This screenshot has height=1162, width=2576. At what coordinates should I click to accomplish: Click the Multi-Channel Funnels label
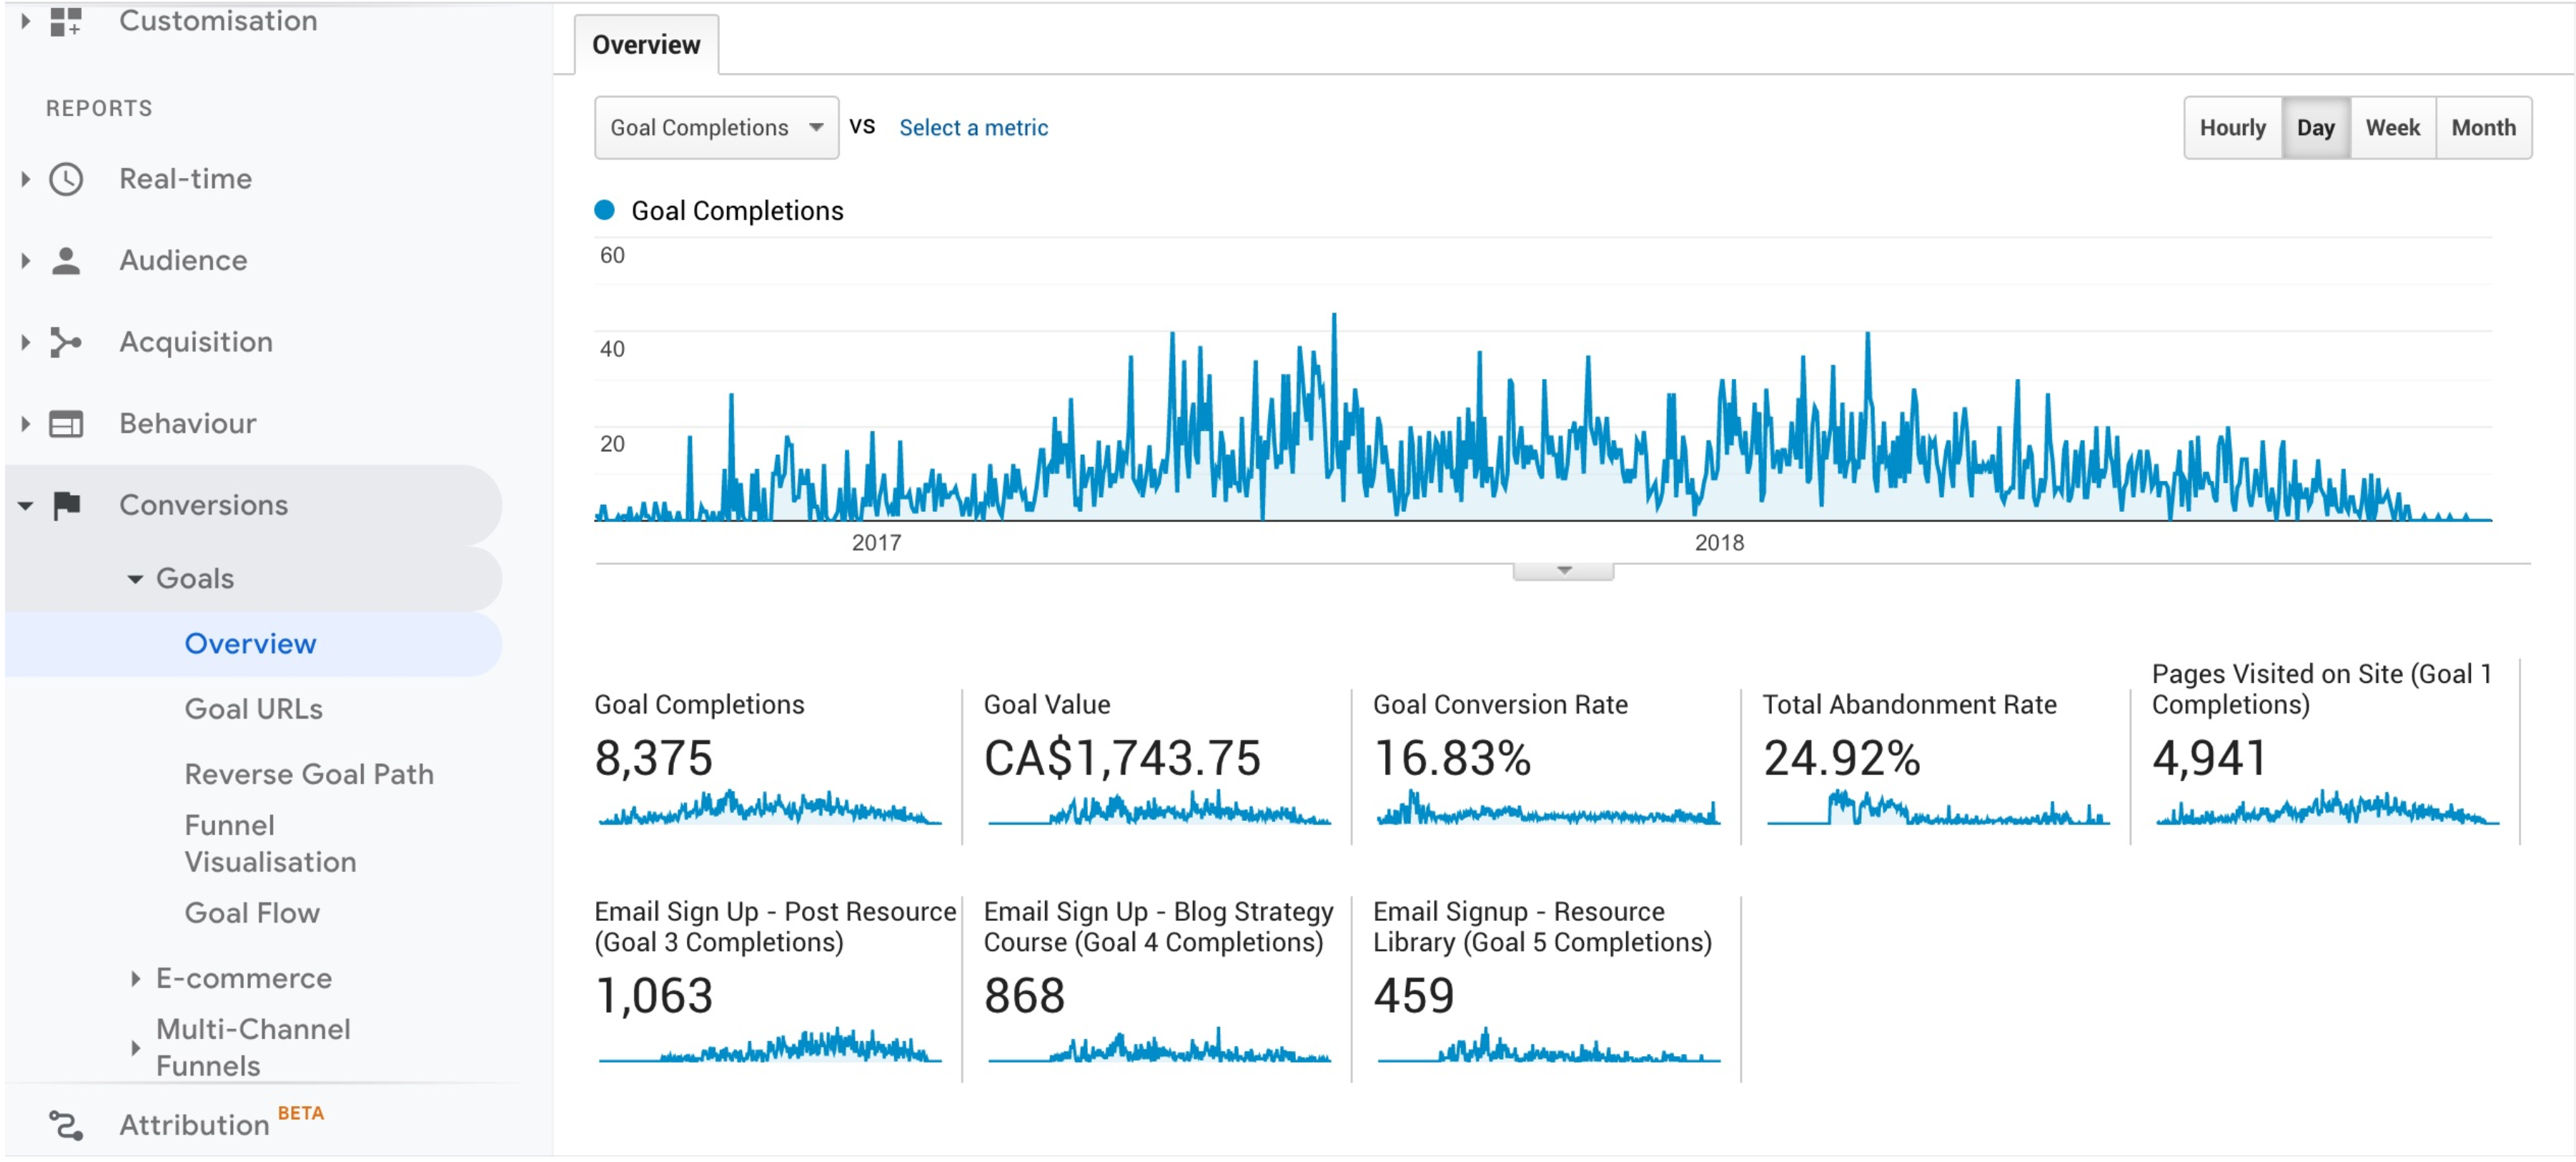pyautogui.click(x=253, y=1047)
